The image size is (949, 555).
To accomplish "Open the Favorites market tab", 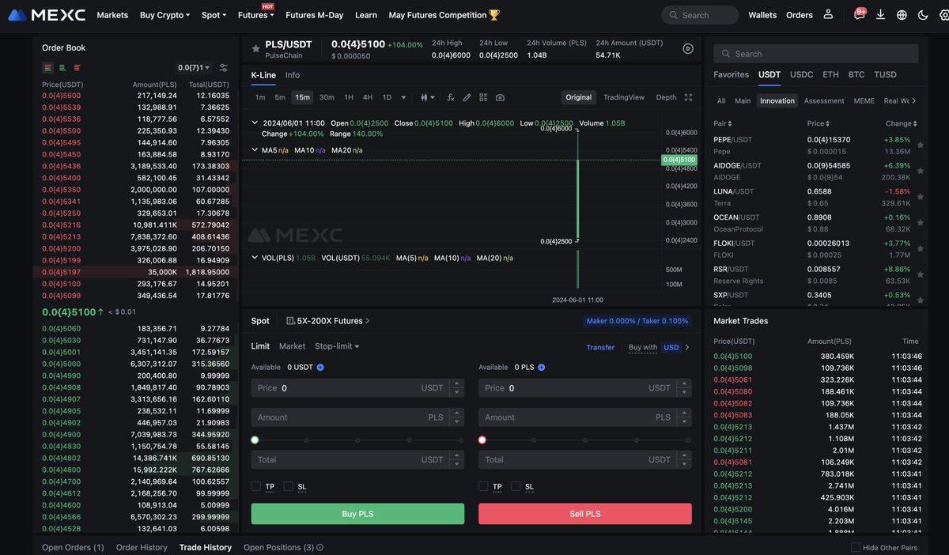I will point(731,74).
